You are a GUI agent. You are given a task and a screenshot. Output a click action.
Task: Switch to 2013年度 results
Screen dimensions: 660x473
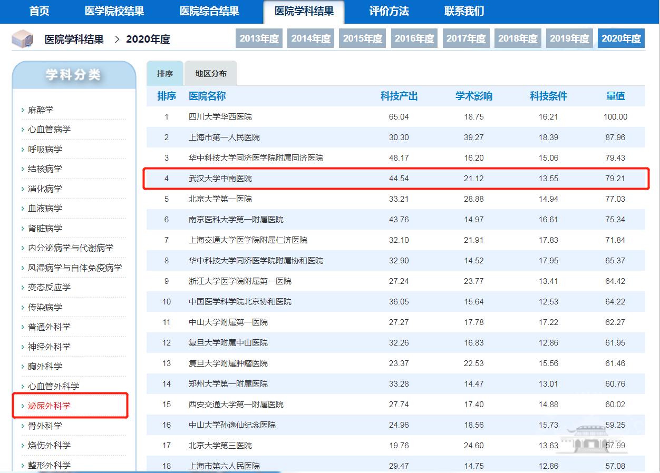coord(259,38)
